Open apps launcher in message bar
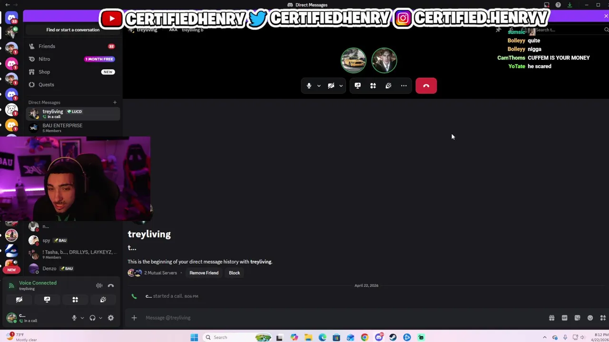 click(x=603, y=318)
